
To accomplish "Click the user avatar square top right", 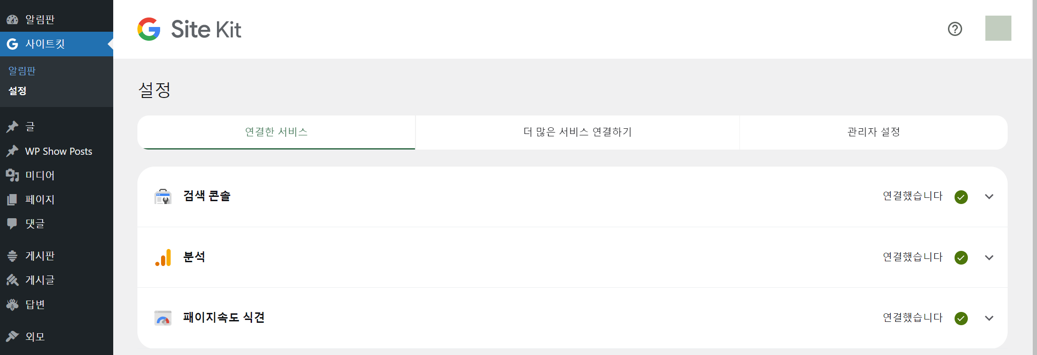I will pyautogui.click(x=998, y=29).
